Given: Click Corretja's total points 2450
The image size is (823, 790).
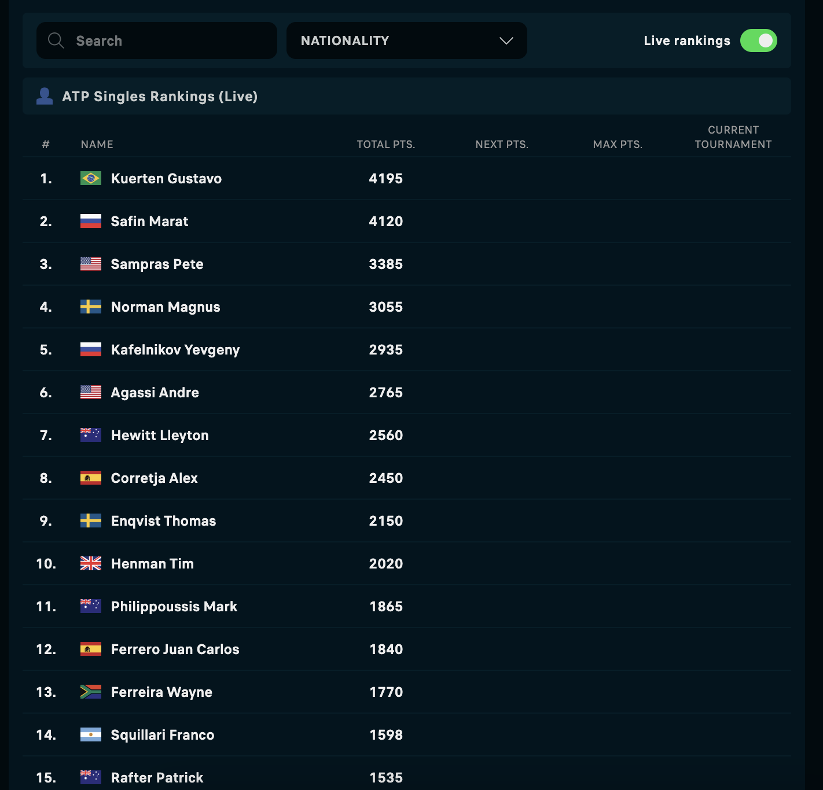Looking at the screenshot, I should point(386,478).
